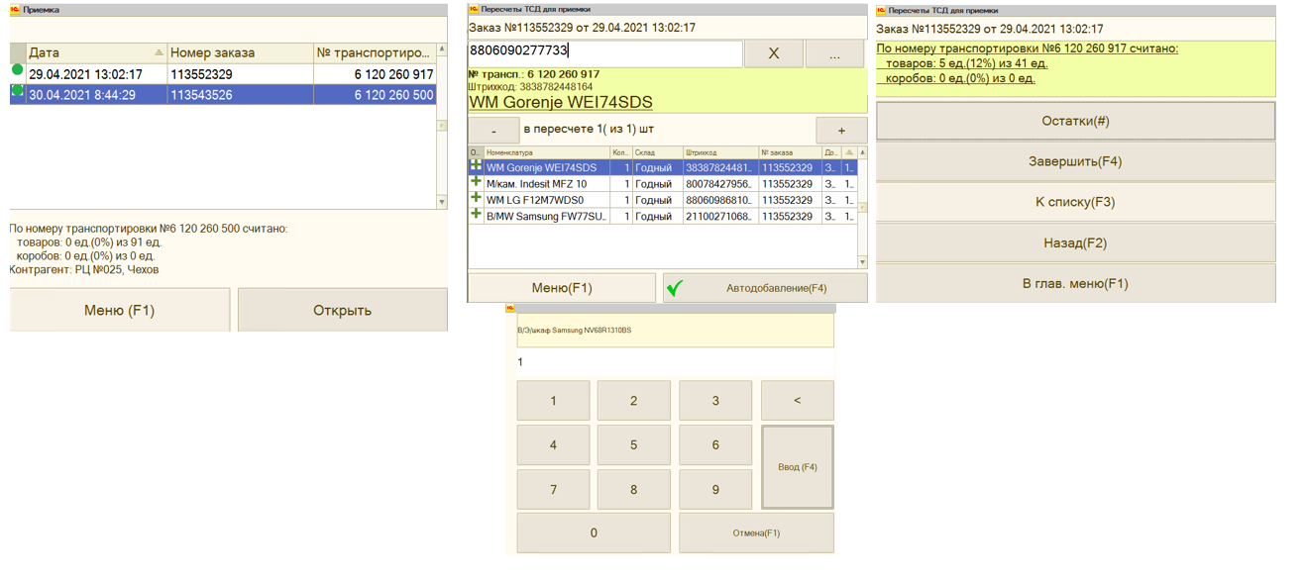The width and height of the screenshot is (1306, 581).
Task: Click № транспортиро... column header
Action: tap(375, 52)
